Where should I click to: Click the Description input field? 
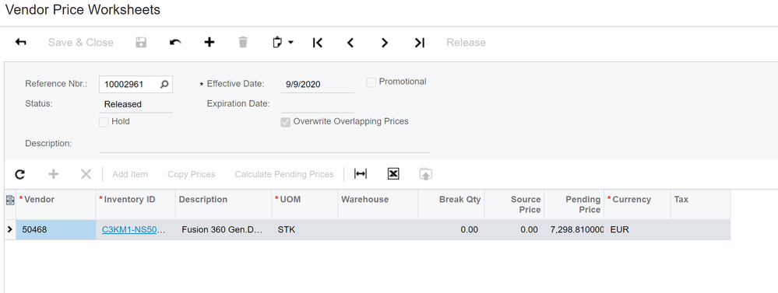265,144
